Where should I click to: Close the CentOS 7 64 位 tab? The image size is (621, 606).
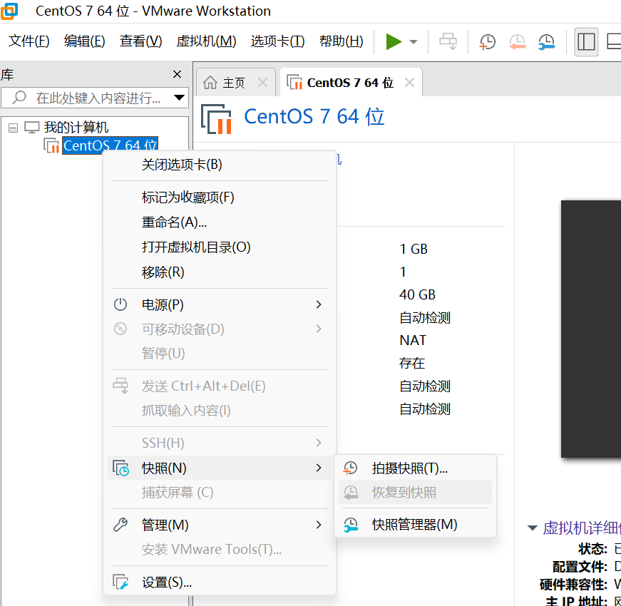pos(409,83)
